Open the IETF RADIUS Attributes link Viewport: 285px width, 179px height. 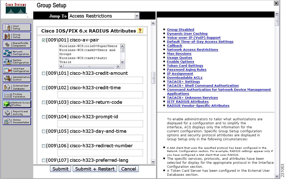[x=188, y=101]
